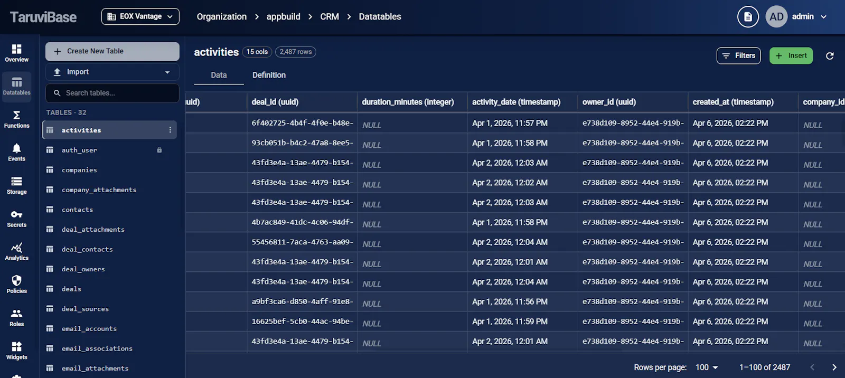The height and width of the screenshot is (378, 845).
Task: Select the deal_attachments table
Action: pos(109,229)
